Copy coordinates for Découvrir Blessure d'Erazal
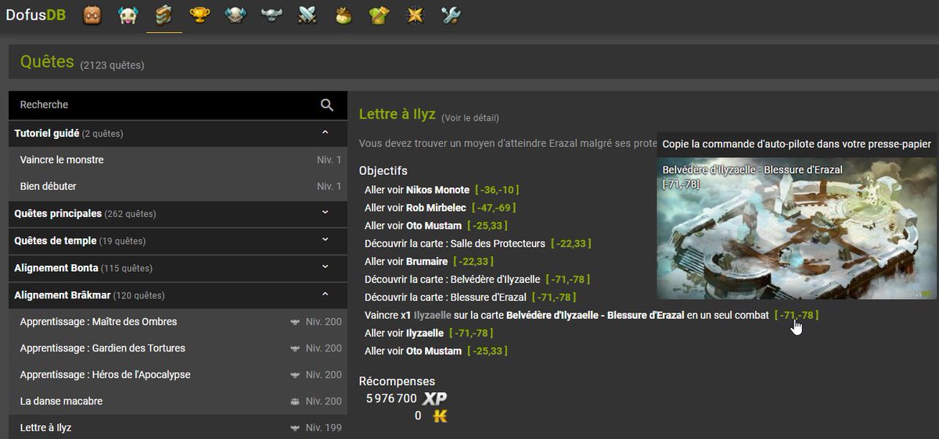 [554, 298]
